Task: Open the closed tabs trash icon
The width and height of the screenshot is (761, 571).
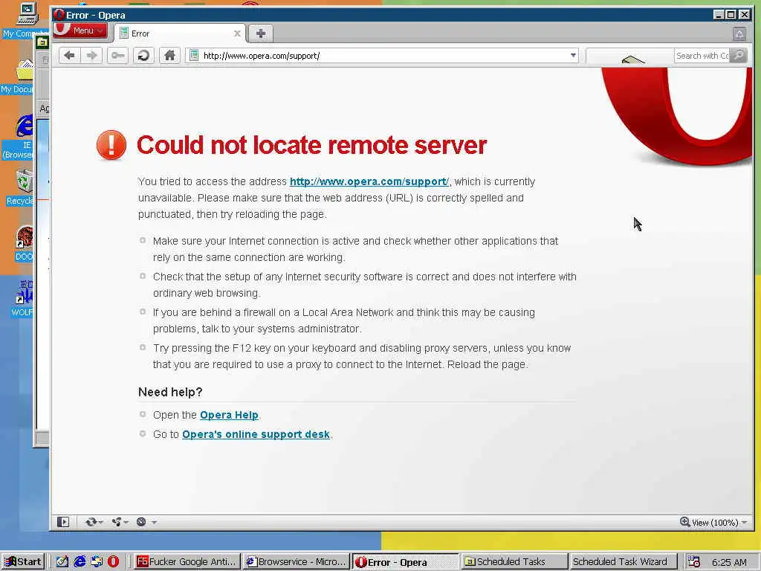Action: tap(739, 34)
